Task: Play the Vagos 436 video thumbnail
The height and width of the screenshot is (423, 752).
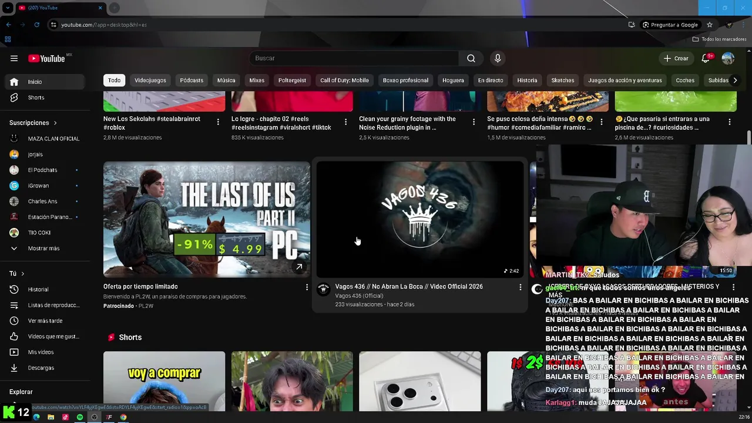Action: point(419,219)
